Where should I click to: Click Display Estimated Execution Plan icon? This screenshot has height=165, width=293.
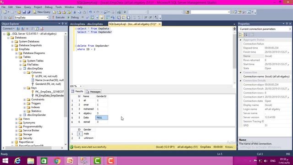tap(92, 17)
